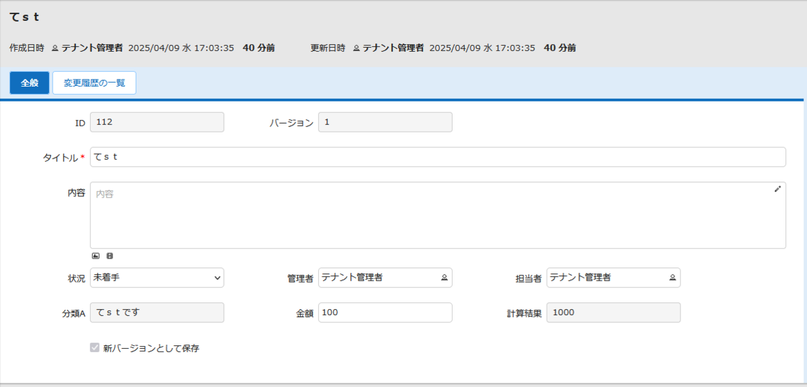
Task: Open the 状況 dropdown showing 未着手
Action: click(x=157, y=277)
